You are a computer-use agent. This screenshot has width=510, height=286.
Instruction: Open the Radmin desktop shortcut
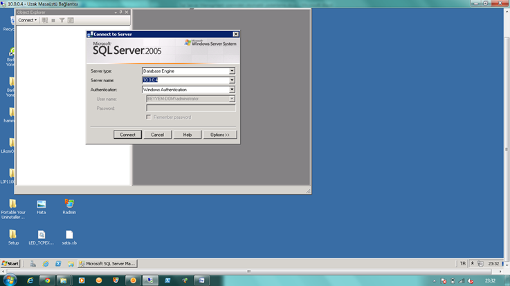(69, 207)
